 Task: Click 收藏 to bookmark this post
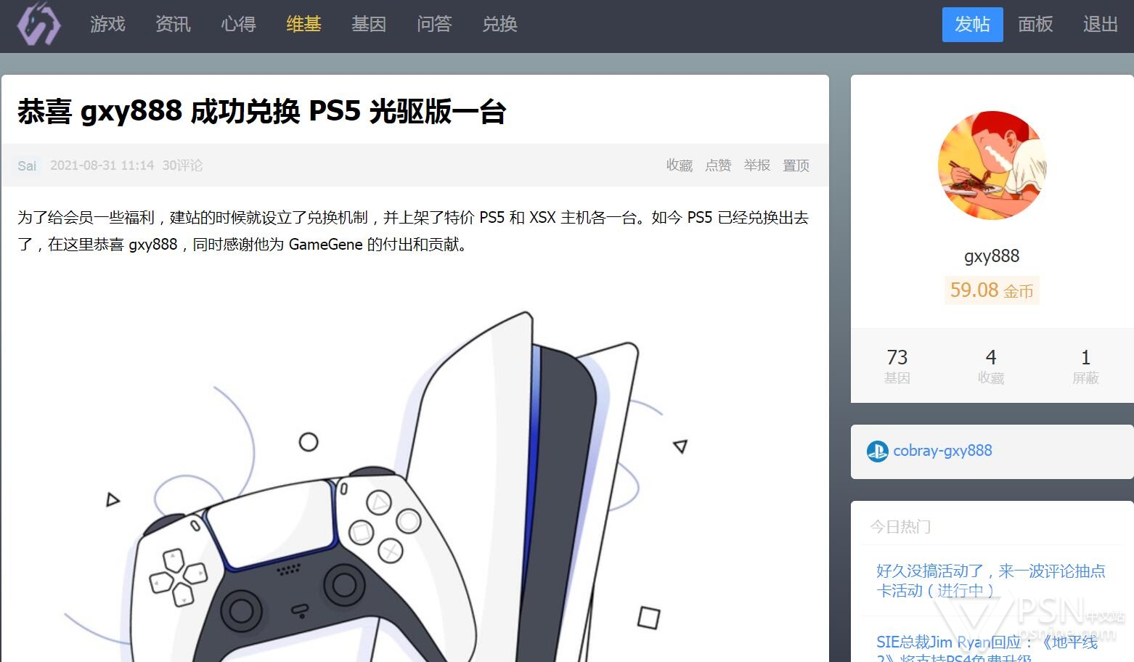click(680, 165)
